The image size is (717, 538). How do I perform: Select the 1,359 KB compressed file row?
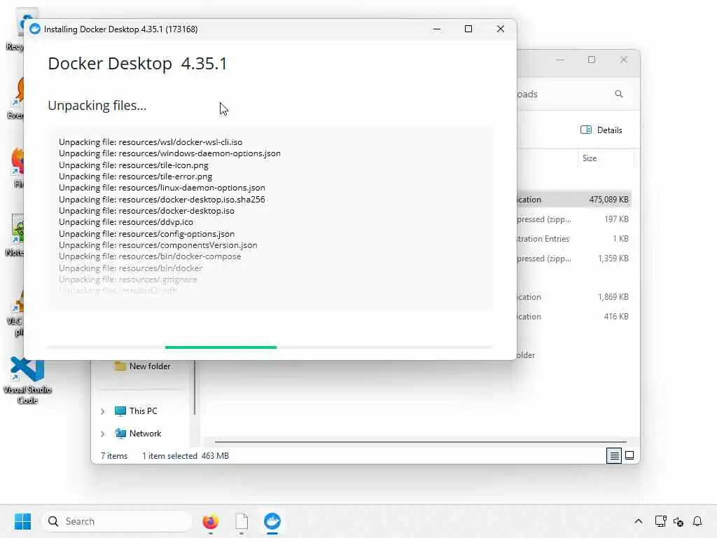(x=574, y=258)
